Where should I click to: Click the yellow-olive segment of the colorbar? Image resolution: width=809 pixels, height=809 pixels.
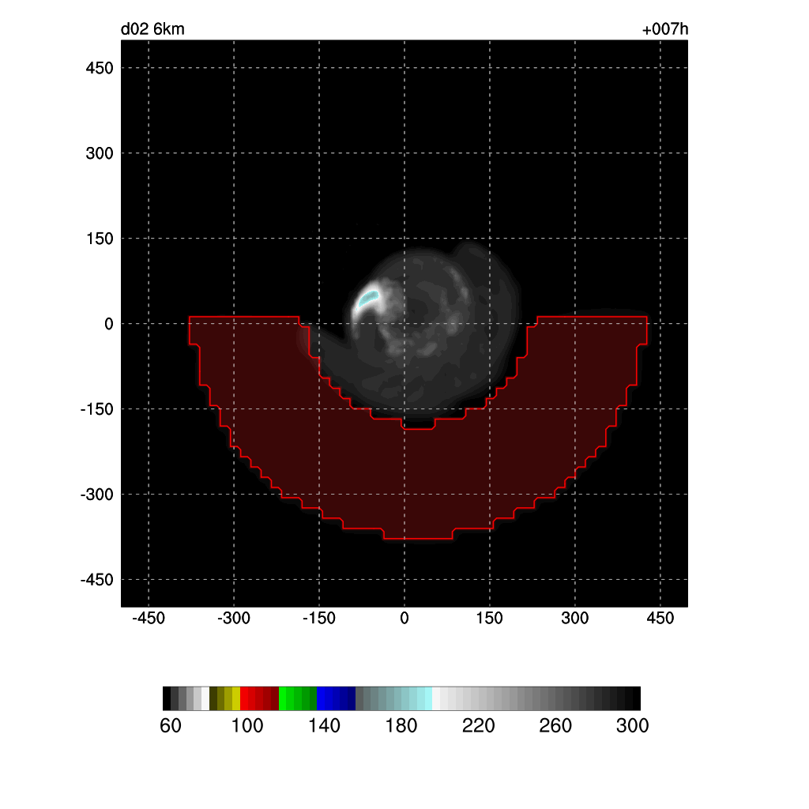pos(225,698)
